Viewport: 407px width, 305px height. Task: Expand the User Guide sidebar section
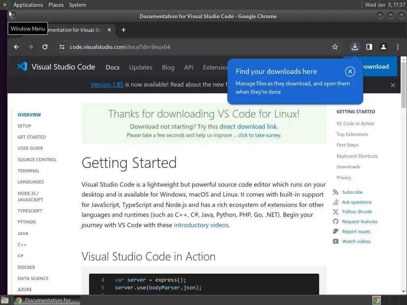tap(30, 148)
